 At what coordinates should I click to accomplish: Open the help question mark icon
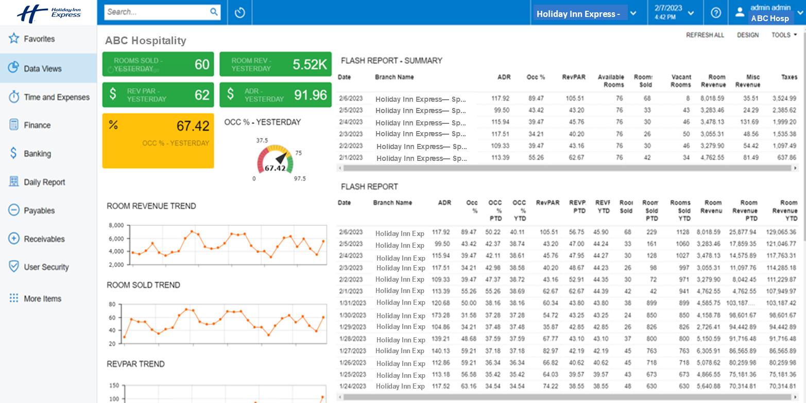coord(716,13)
